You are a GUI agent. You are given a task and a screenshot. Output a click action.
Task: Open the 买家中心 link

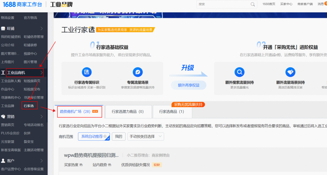coord(286,4)
